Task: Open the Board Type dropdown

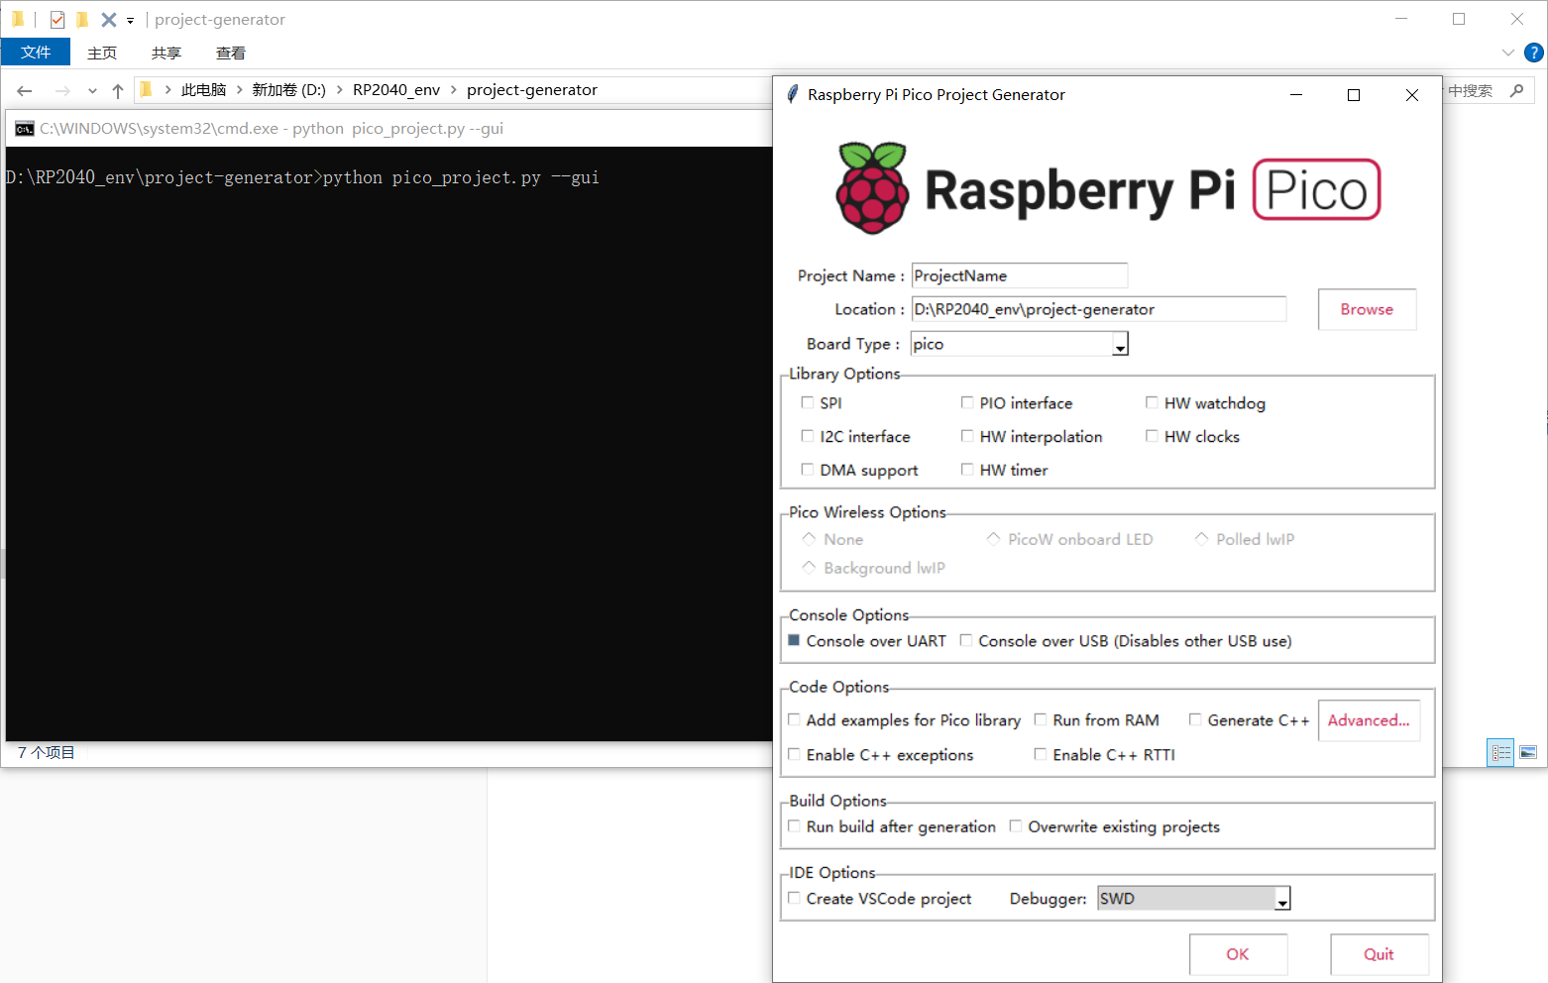Action: [1120, 344]
